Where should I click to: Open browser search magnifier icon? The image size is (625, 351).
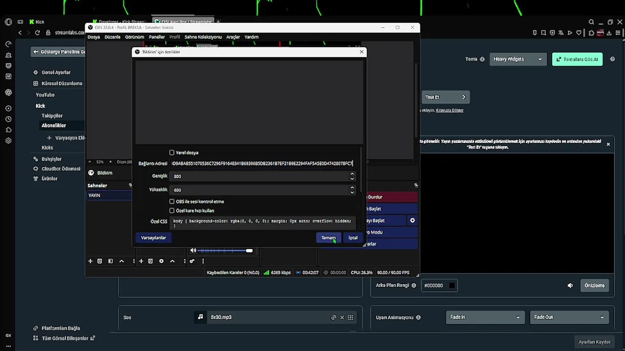(x=591, y=22)
